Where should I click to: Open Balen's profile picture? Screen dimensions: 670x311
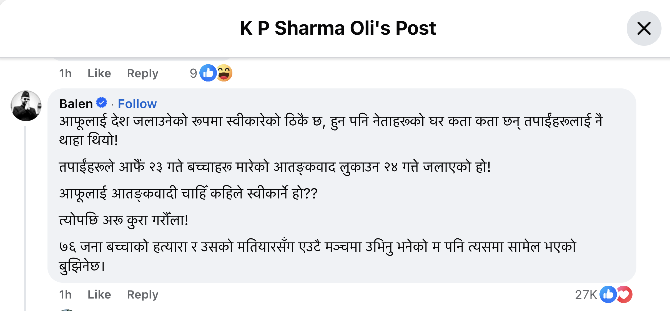pos(26,106)
